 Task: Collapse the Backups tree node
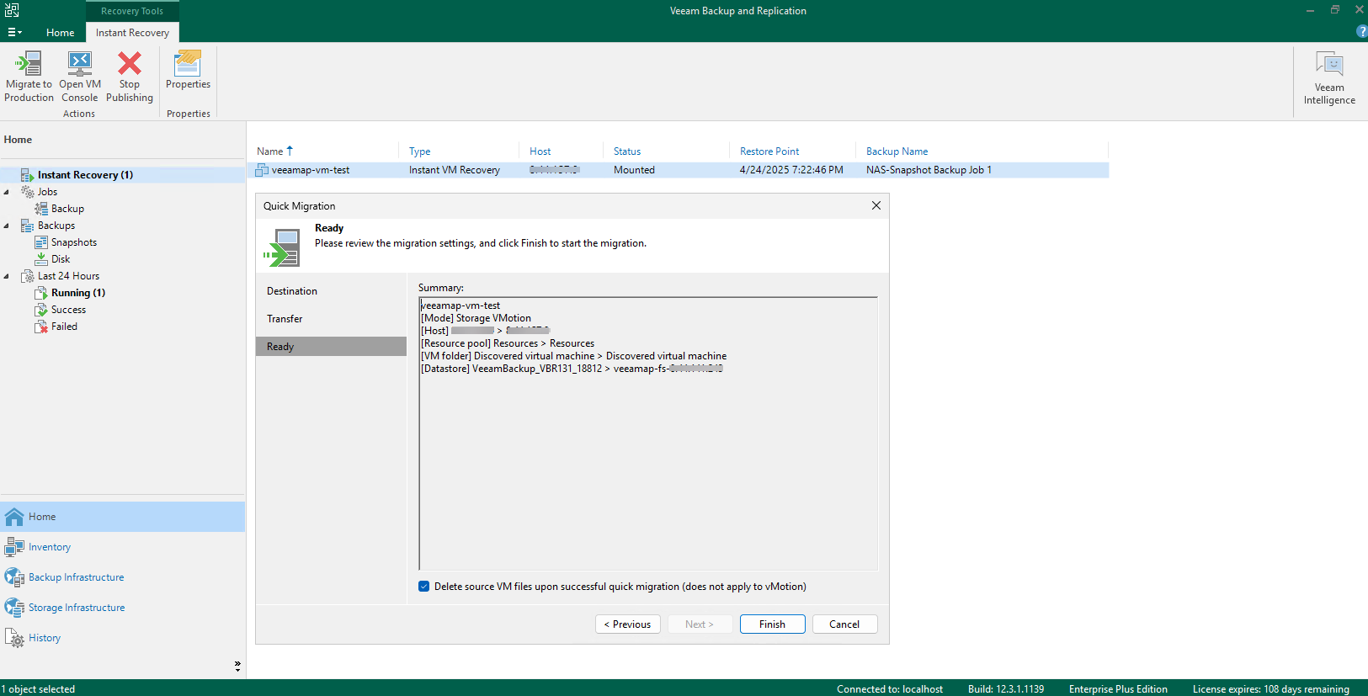(7, 226)
